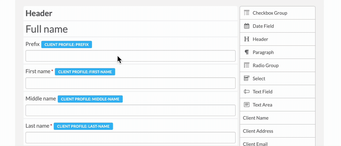
Task: Select the Last name input box
Action: tap(131, 138)
